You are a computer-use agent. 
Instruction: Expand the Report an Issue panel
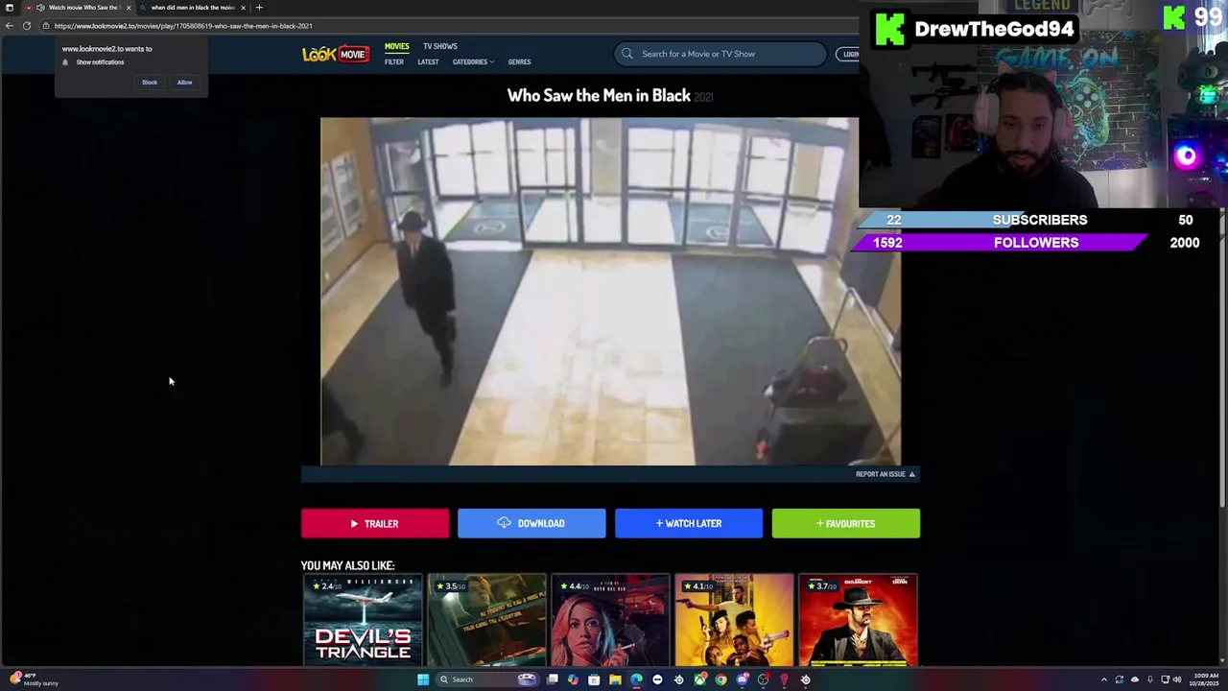(885, 474)
